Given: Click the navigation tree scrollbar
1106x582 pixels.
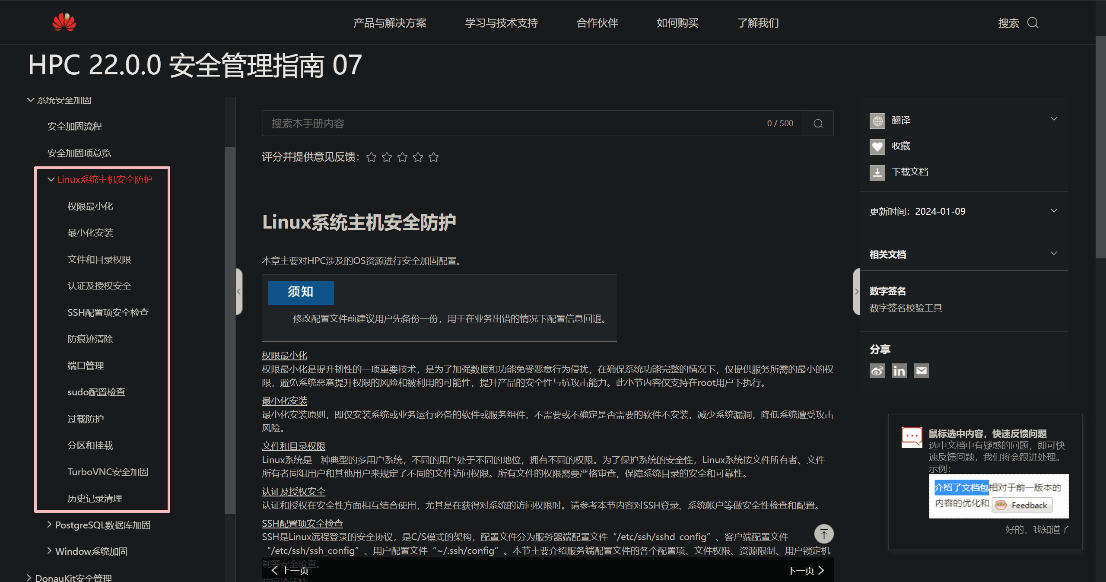Looking at the screenshot, I should coord(230,331).
